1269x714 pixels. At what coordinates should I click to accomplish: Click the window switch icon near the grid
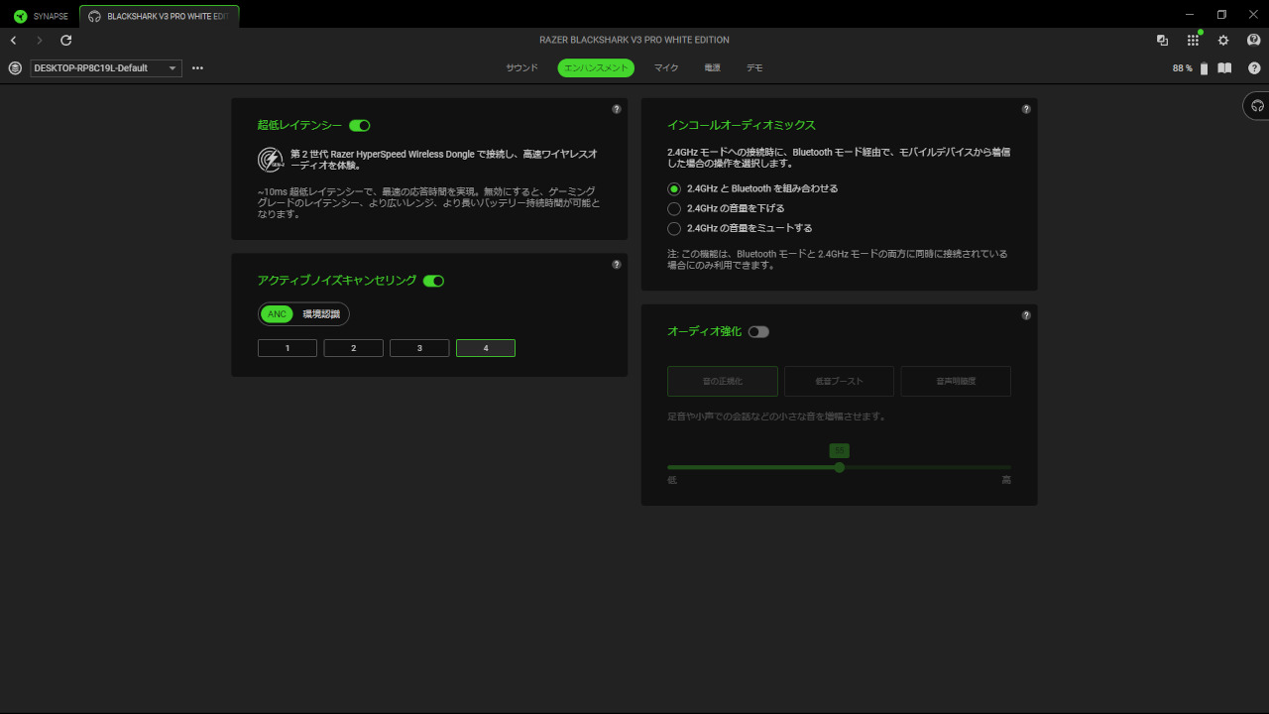pyautogui.click(x=1162, y=41)
